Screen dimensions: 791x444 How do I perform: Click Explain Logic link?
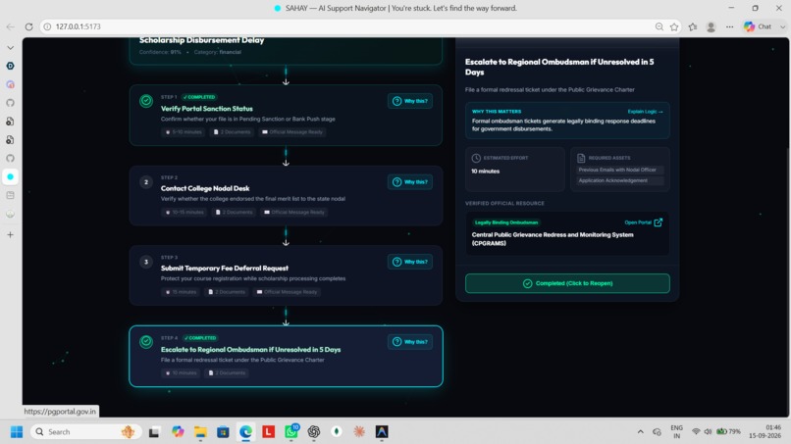click(645, 112)
